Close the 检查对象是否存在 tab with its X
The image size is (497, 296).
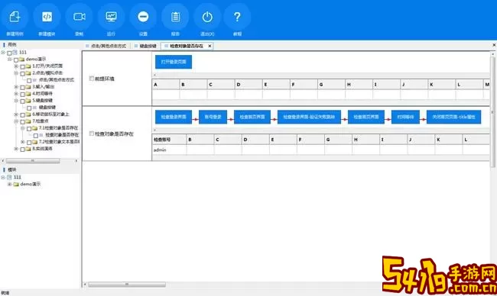(x=210, y=47)
